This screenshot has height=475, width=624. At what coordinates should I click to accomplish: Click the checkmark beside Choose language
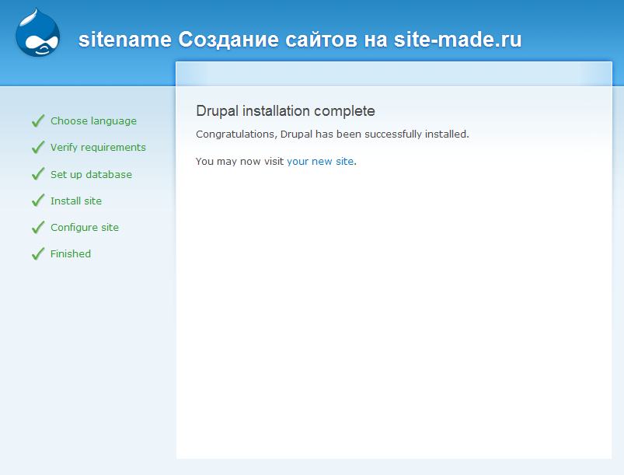pyautogui.click(x=38, y=120)
